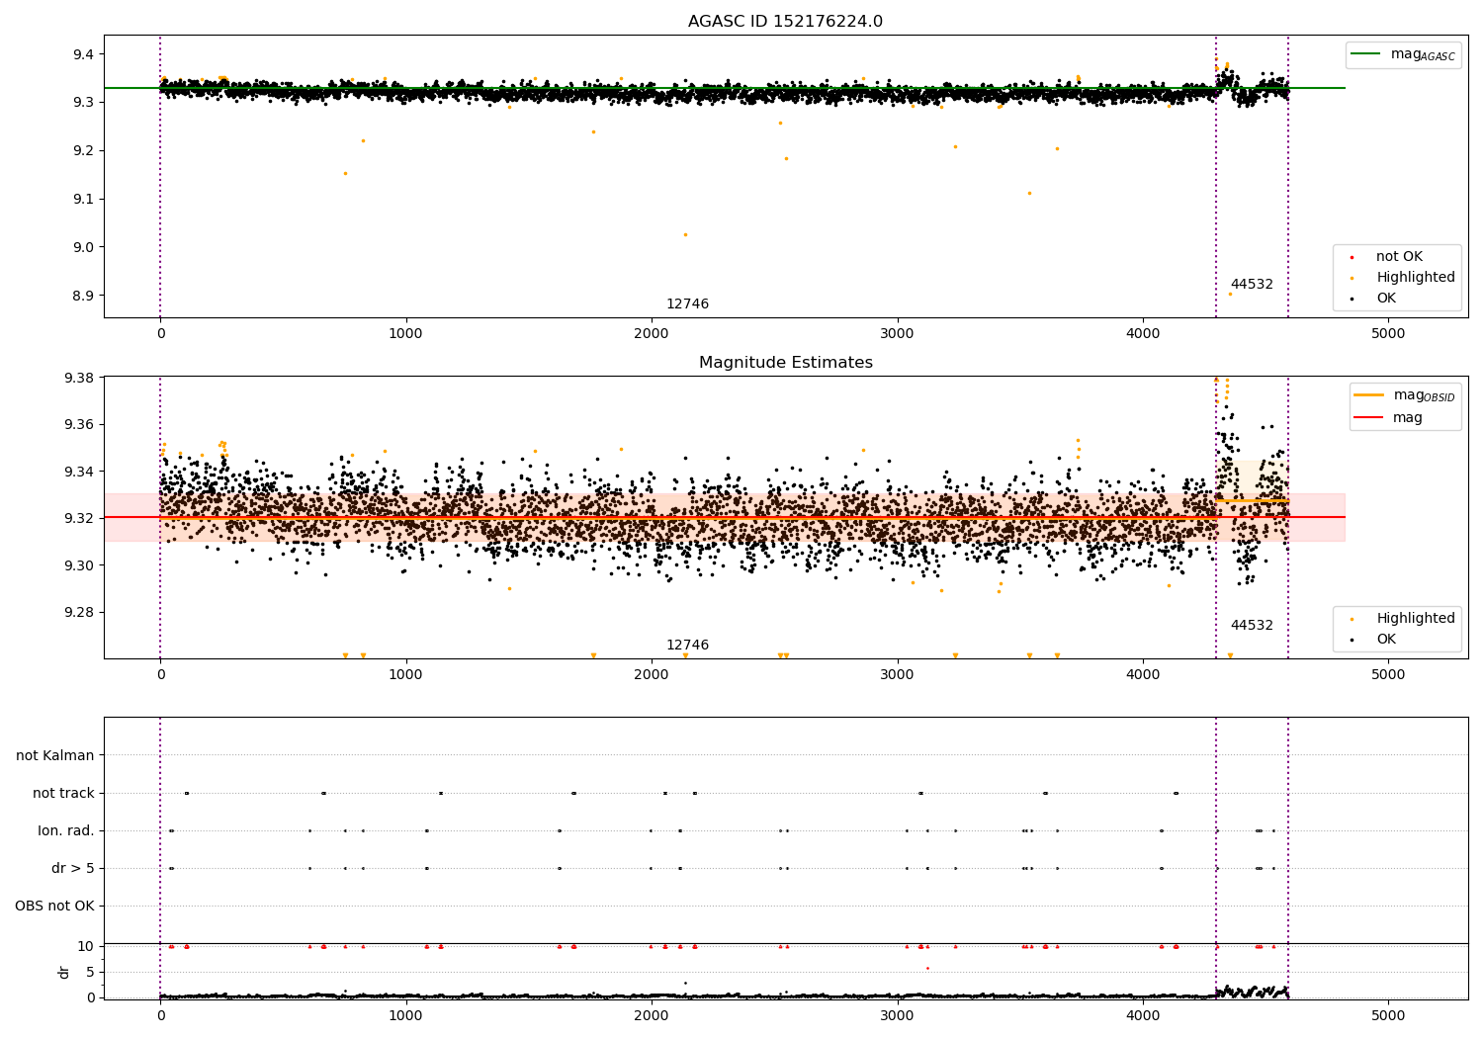Click the "9.1" y-axis tick label

(83, 200)
